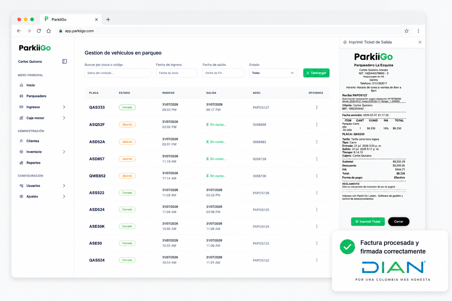The height and width of the screenshot is (301, 452).
Task: Click the green Descargar button
Action: coord(316,73)
